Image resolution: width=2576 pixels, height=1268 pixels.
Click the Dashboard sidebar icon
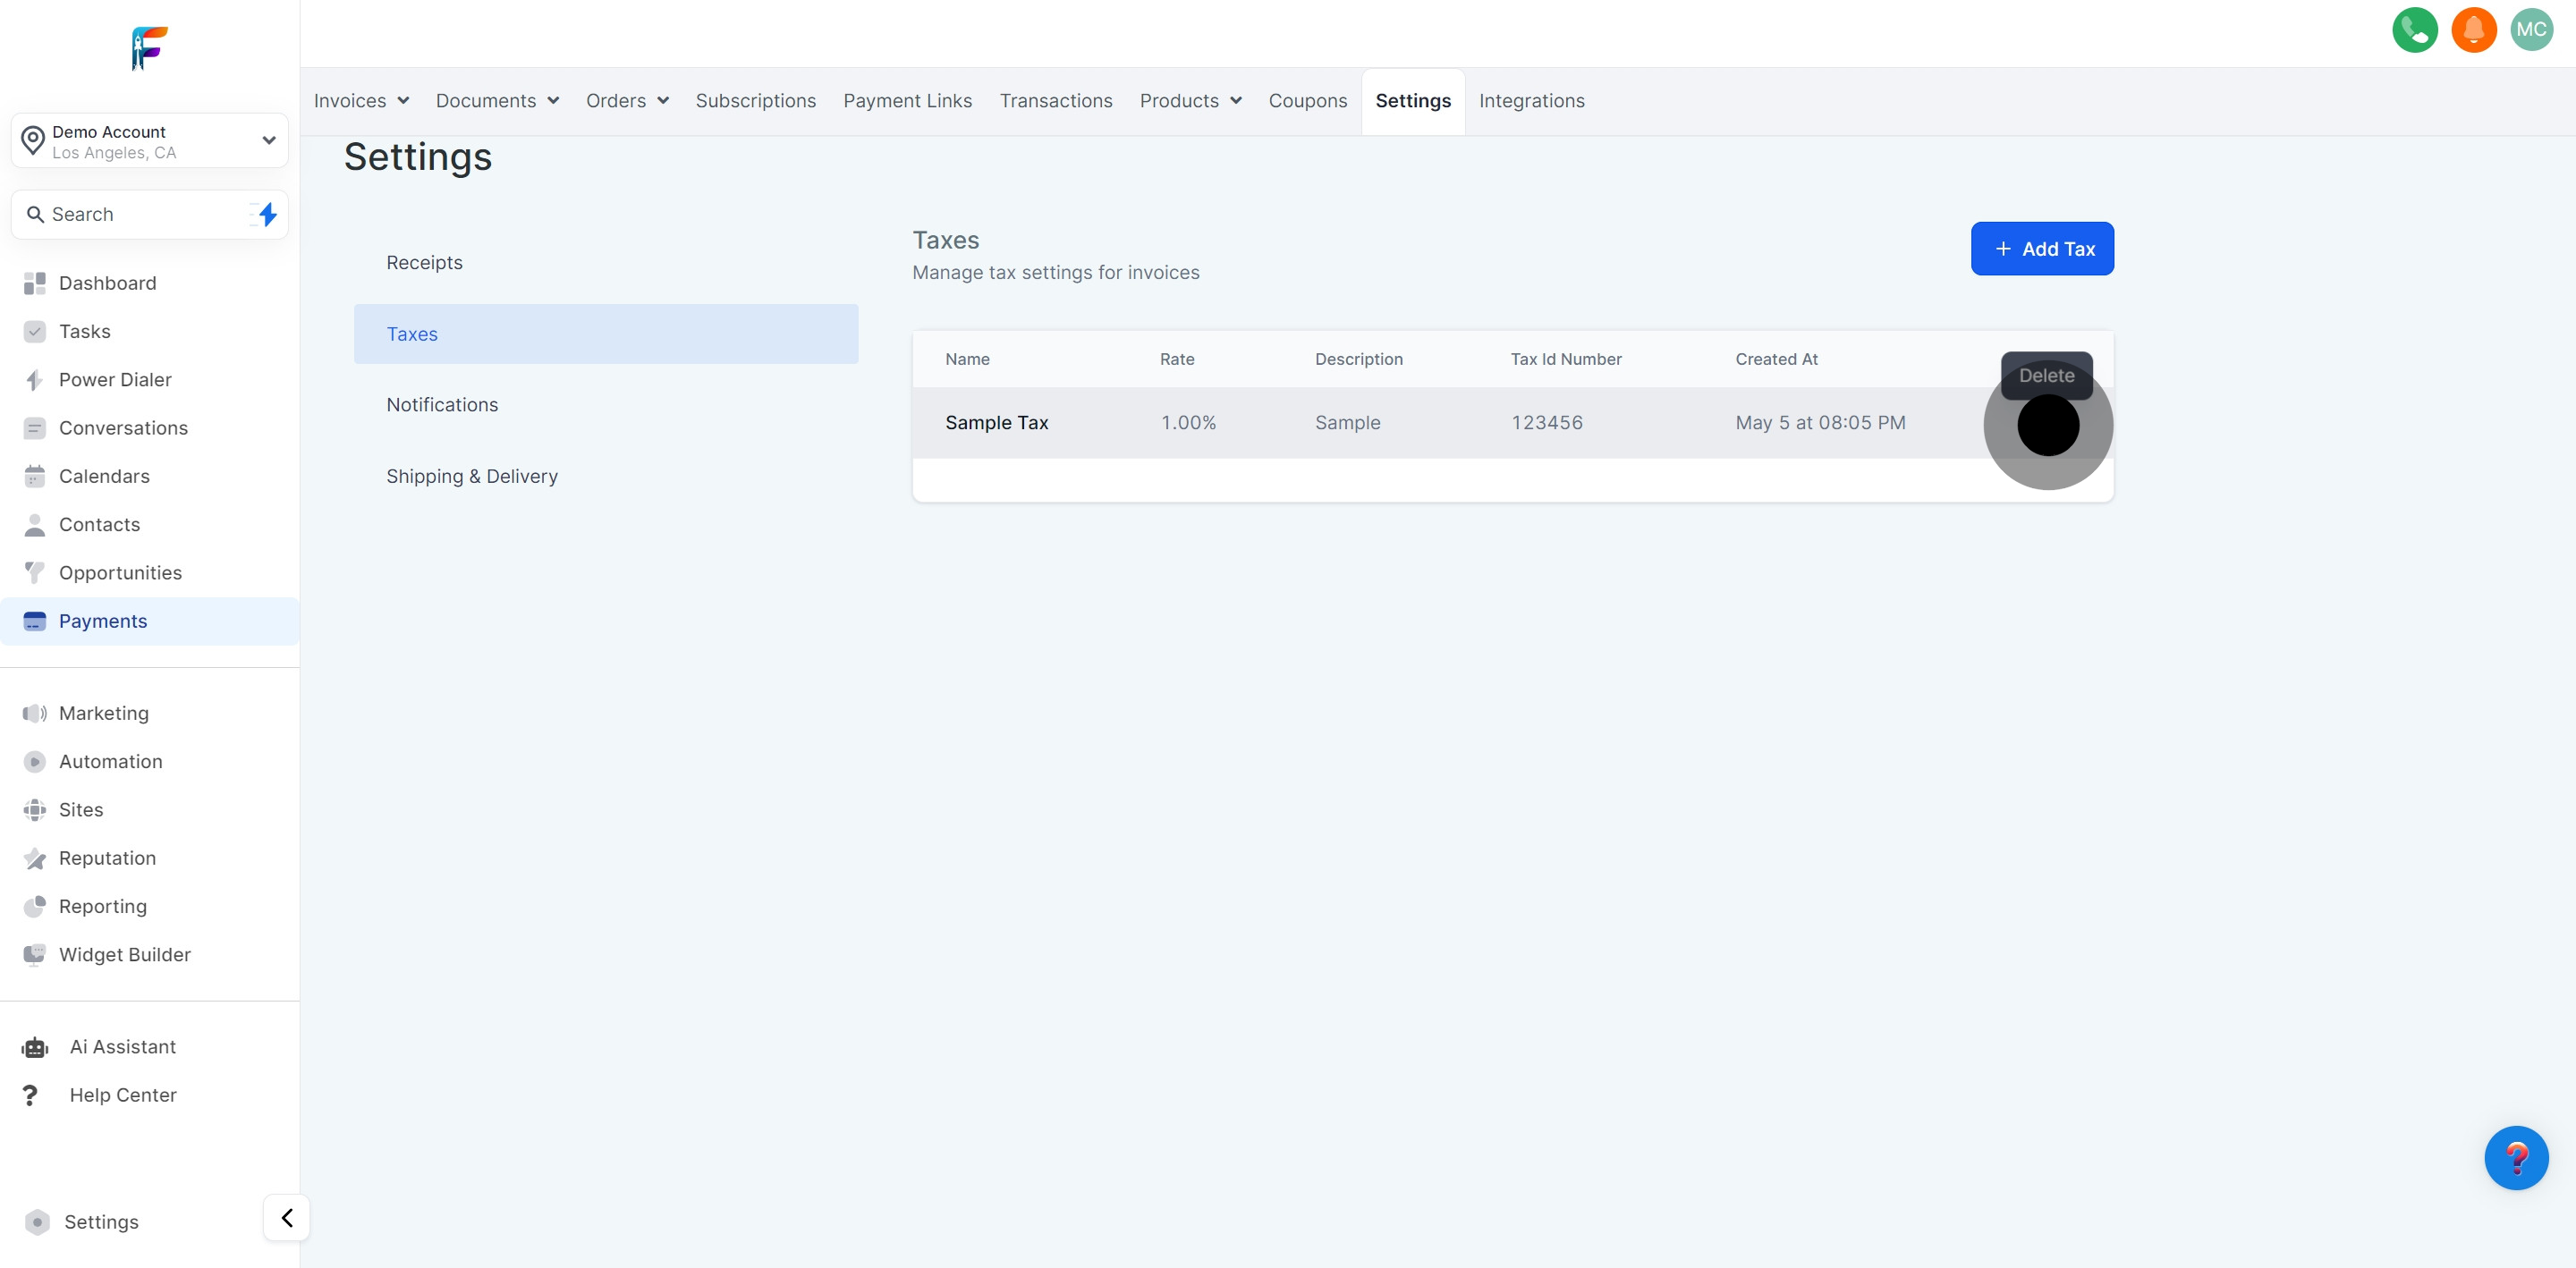(x=35, y=283)
